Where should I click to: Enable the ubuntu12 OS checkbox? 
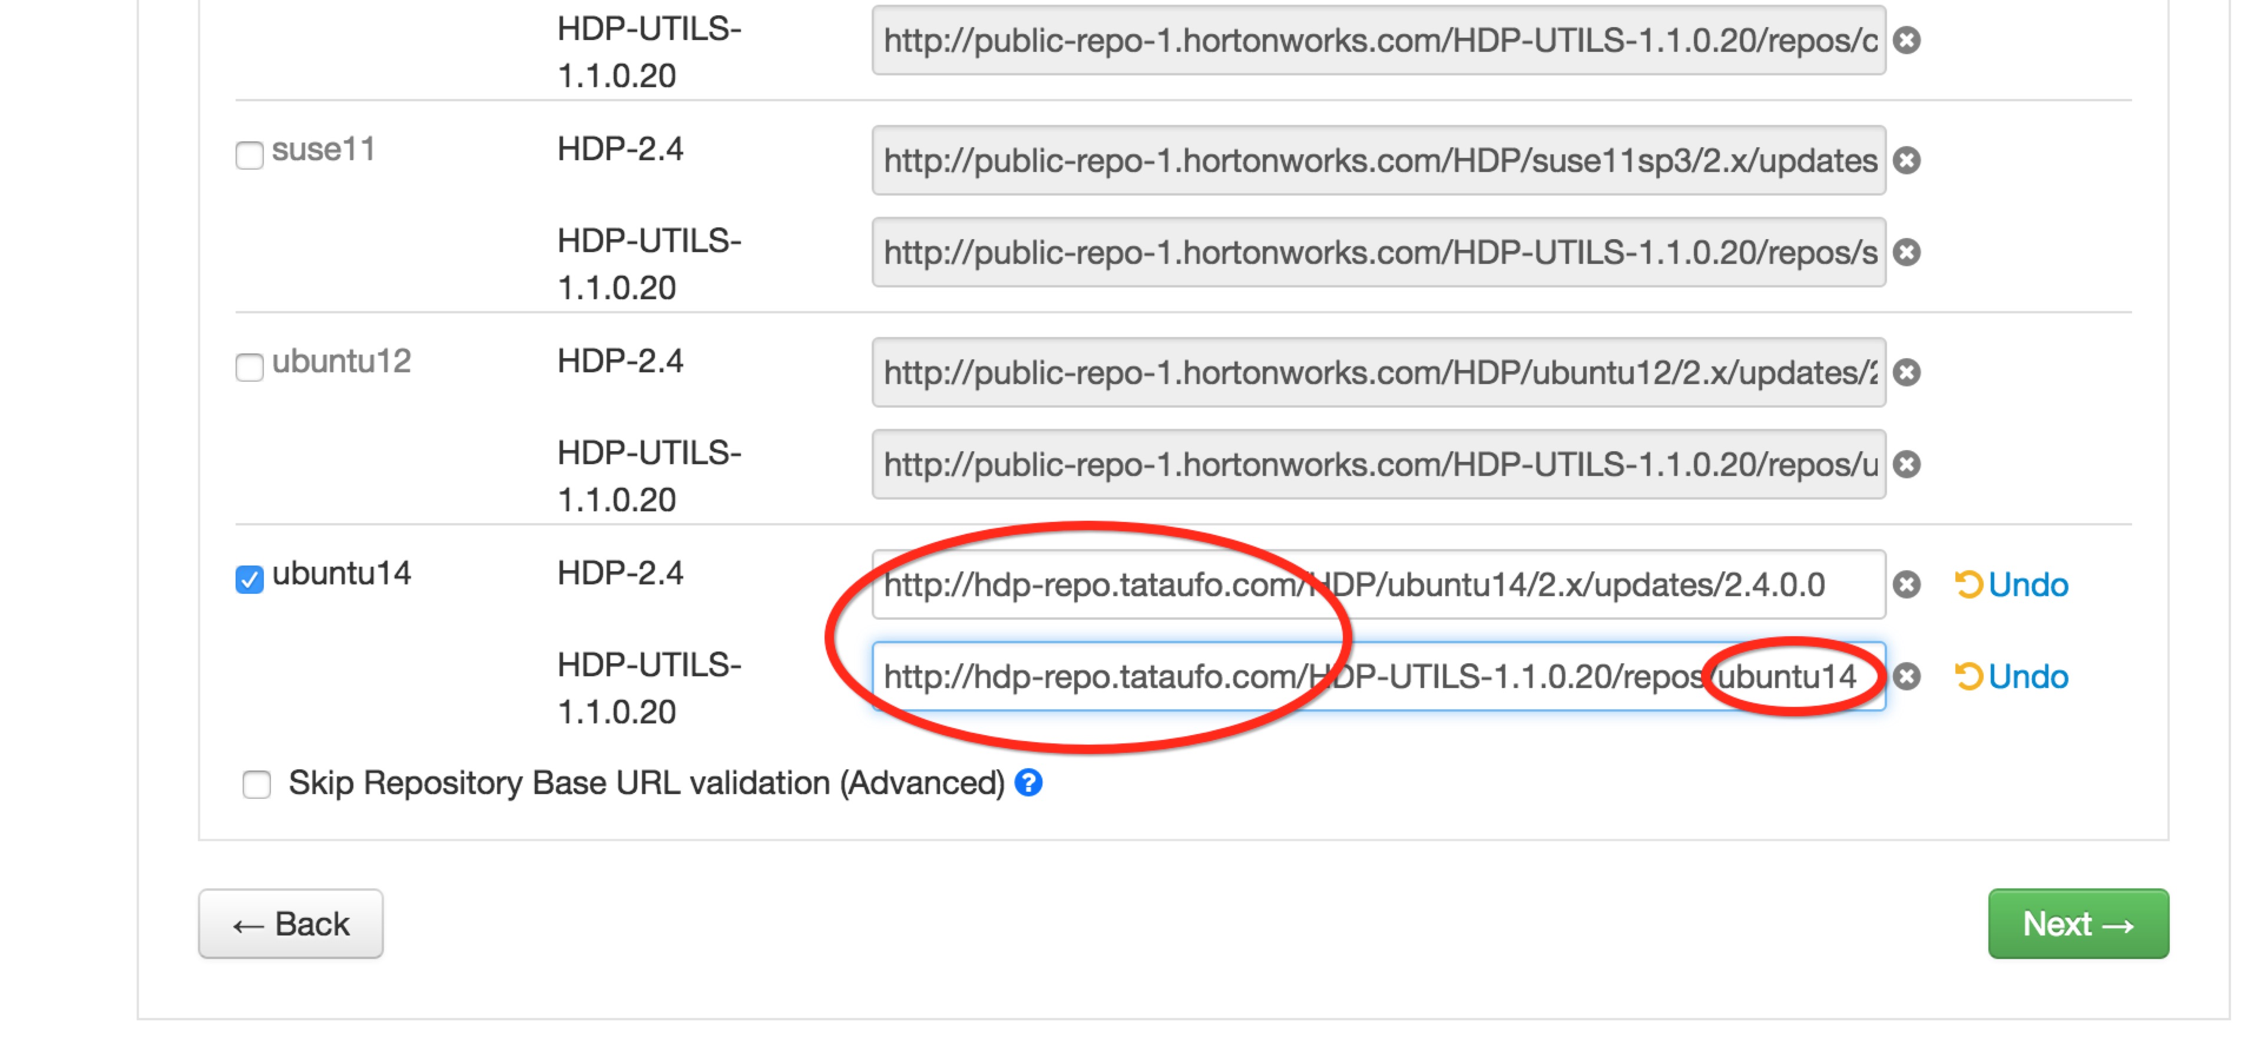pos(250,368)
